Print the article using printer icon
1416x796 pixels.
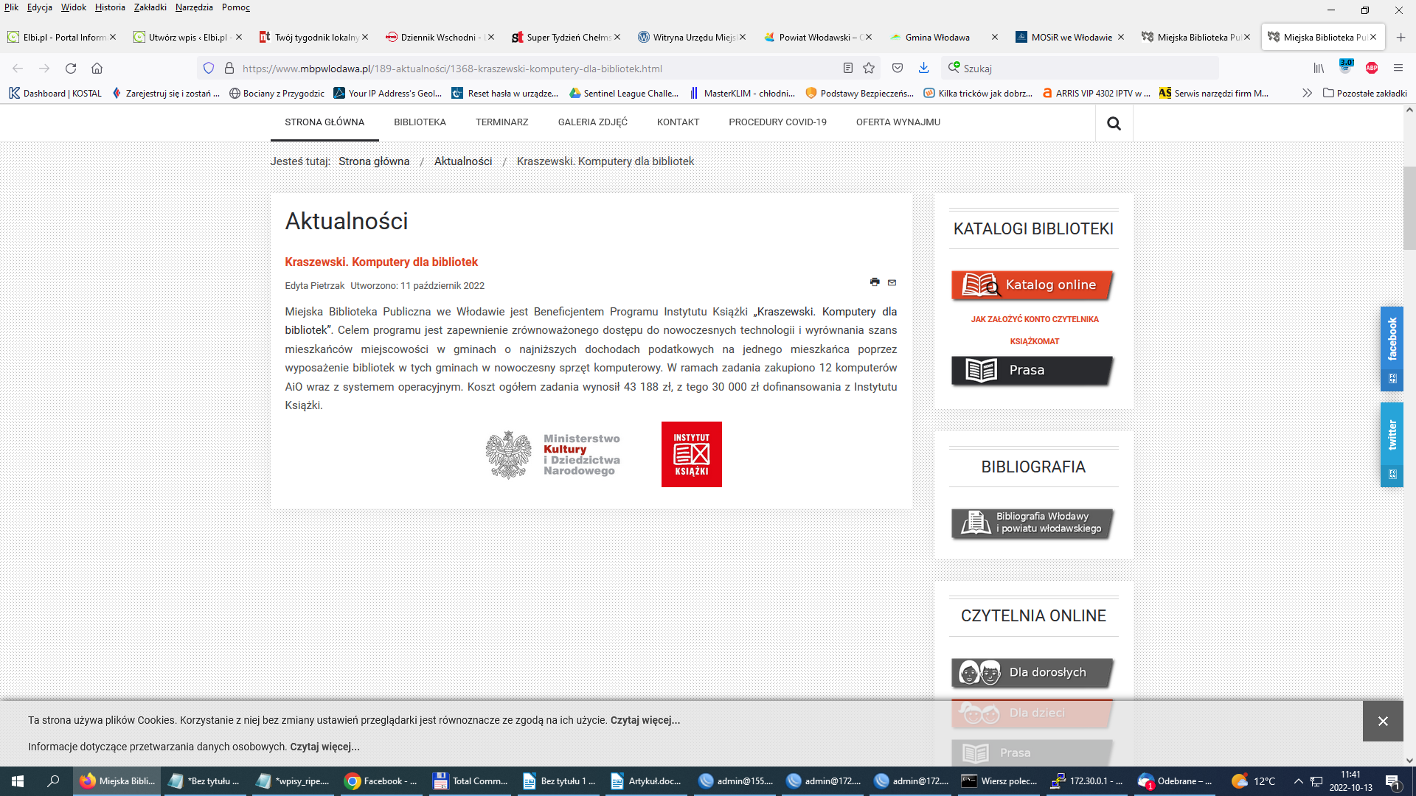875,282
